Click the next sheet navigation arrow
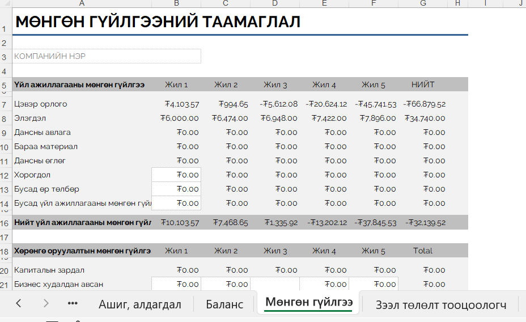Screen dimensions: 526x322 [x=46, y=303]
